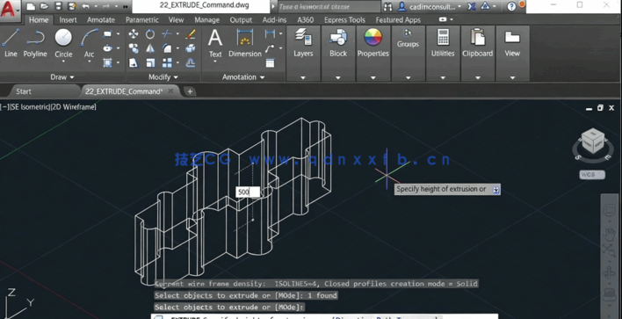This screenshot has width=622, height=319.
Task: Expand the Annotation panel dropdown
Action: coord(243,77)
